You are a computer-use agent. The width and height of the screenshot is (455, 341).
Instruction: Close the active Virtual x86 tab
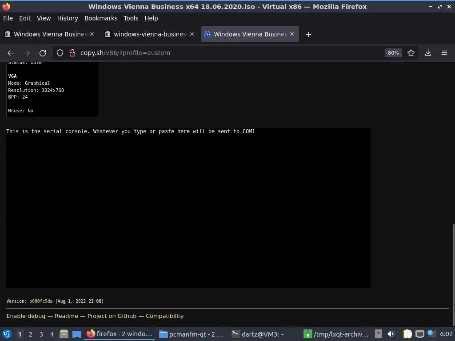click(292, 34)
